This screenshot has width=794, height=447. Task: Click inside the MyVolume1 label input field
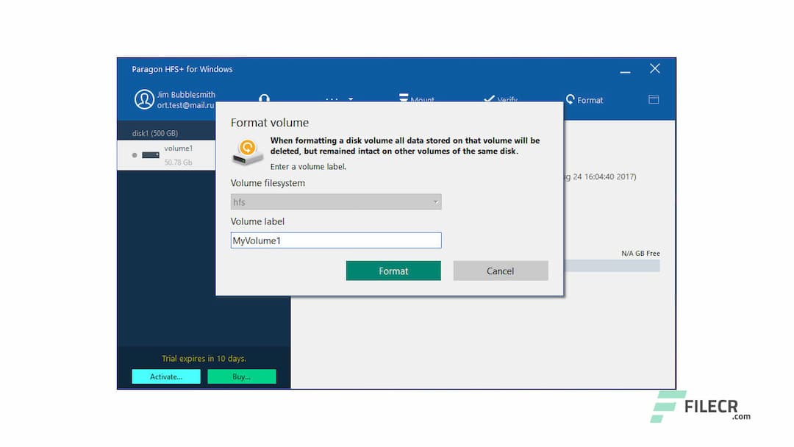click(x=335, y=240)
